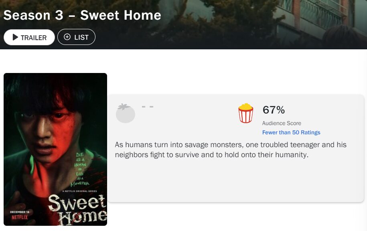This screenshot has width=367, height=231.
Task: Click the popcorn bucket audience icon
Action: pos(245,113)
